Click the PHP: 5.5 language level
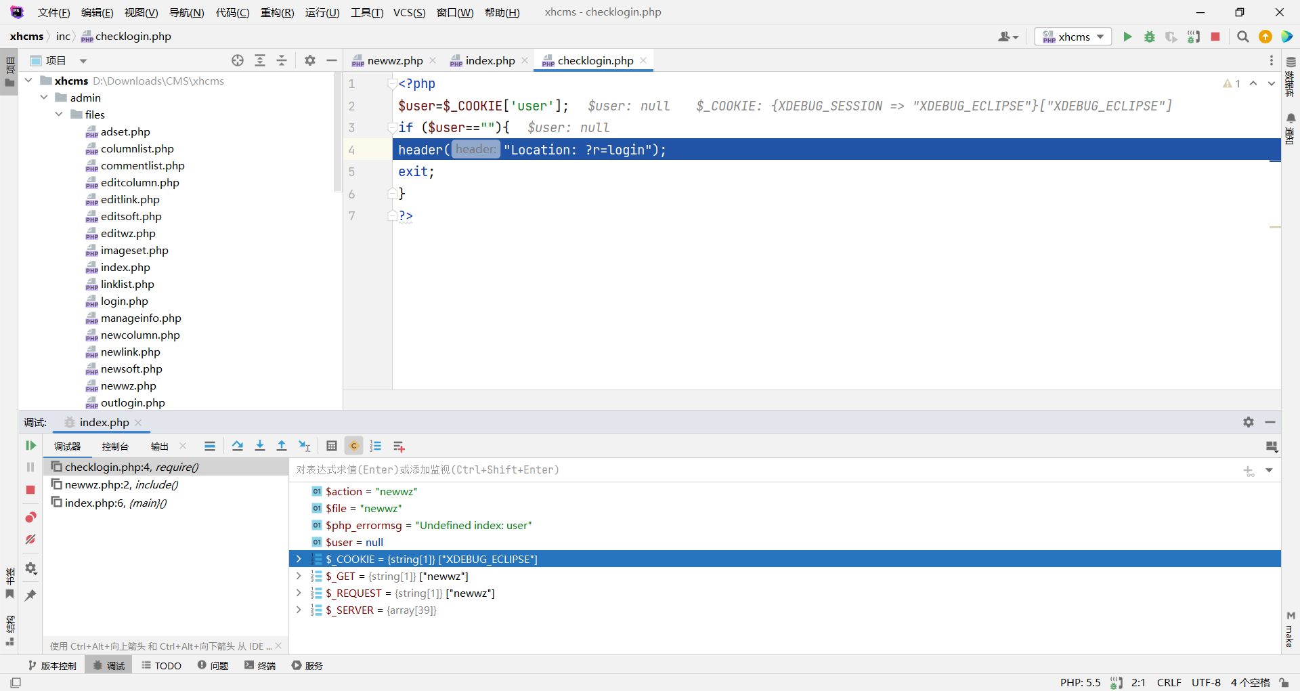This screenshot has width=1300, height=691. click(1081, 683)
